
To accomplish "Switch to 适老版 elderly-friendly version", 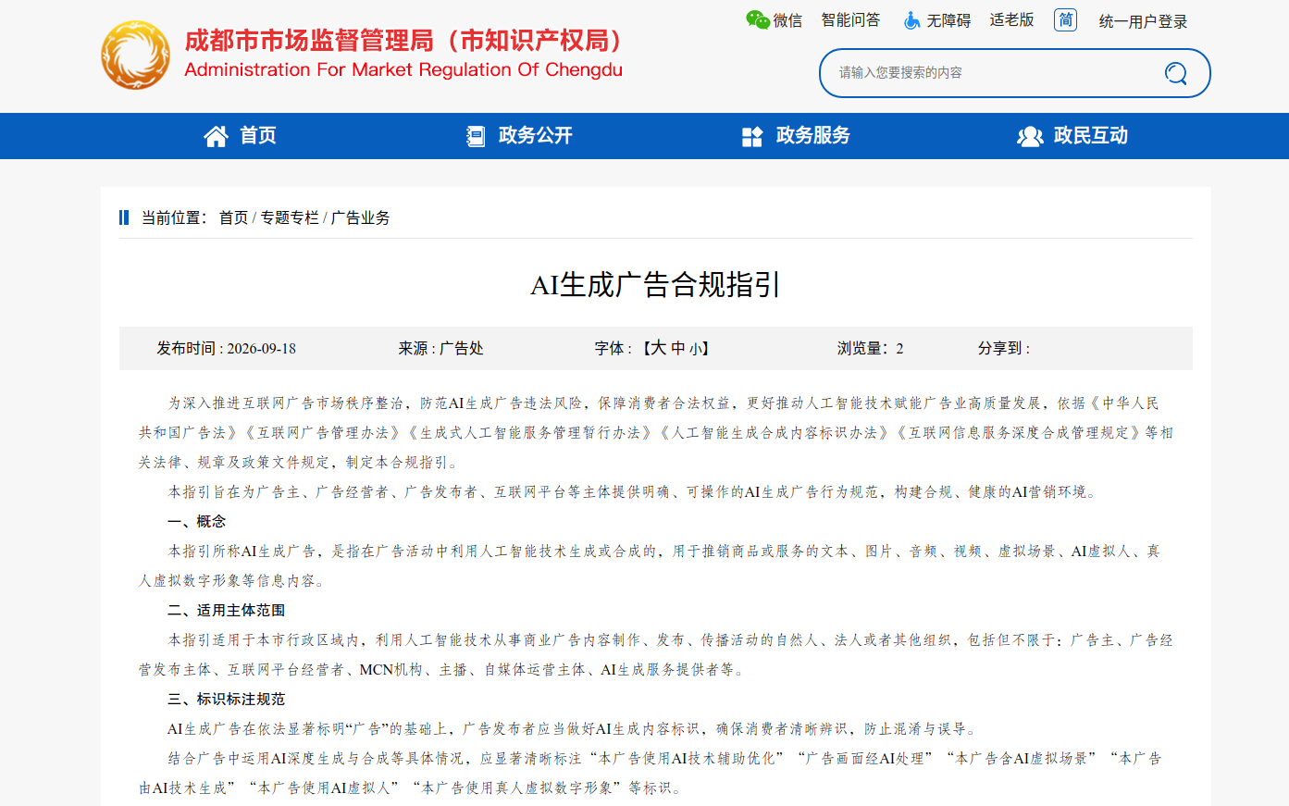I will [x=1011, y=20].
